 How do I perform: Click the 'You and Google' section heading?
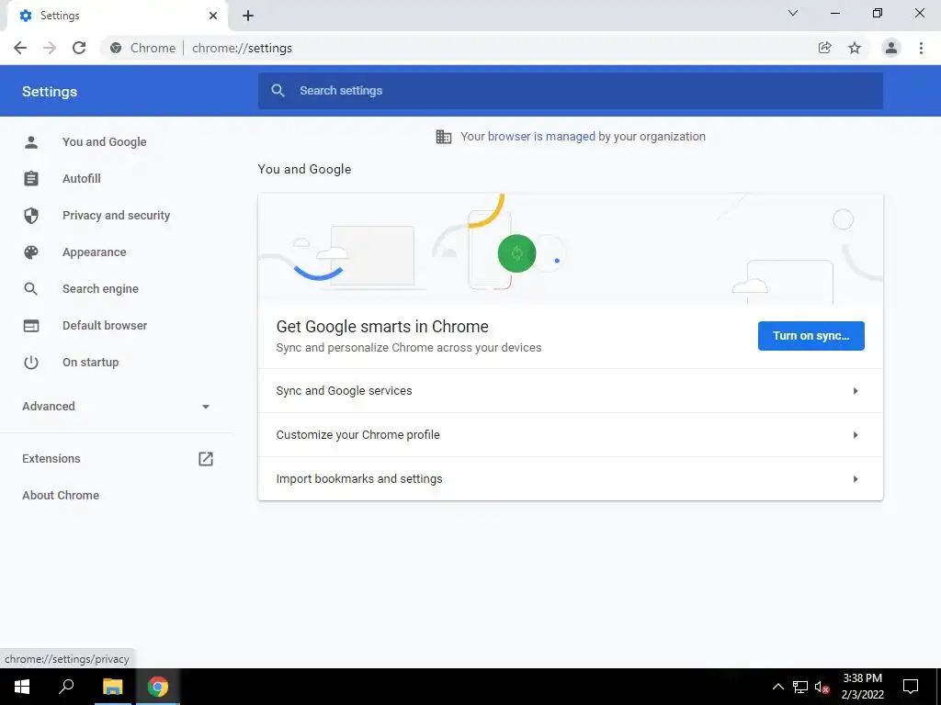tap(304, 169)
